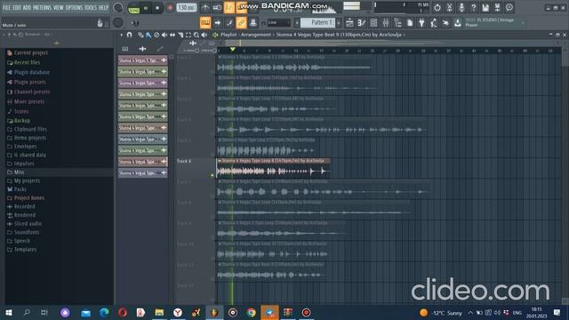Open the project info page icon

(x=410, y=23)
